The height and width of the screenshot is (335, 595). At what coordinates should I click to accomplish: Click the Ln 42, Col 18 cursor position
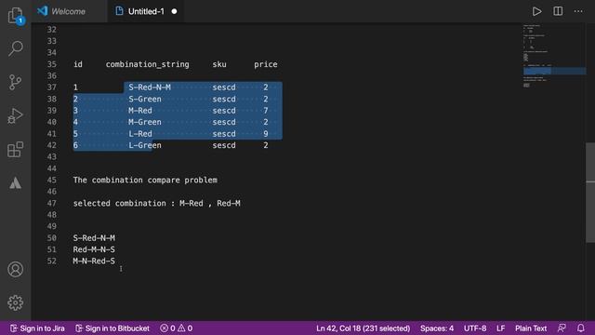tap(364, 328)
